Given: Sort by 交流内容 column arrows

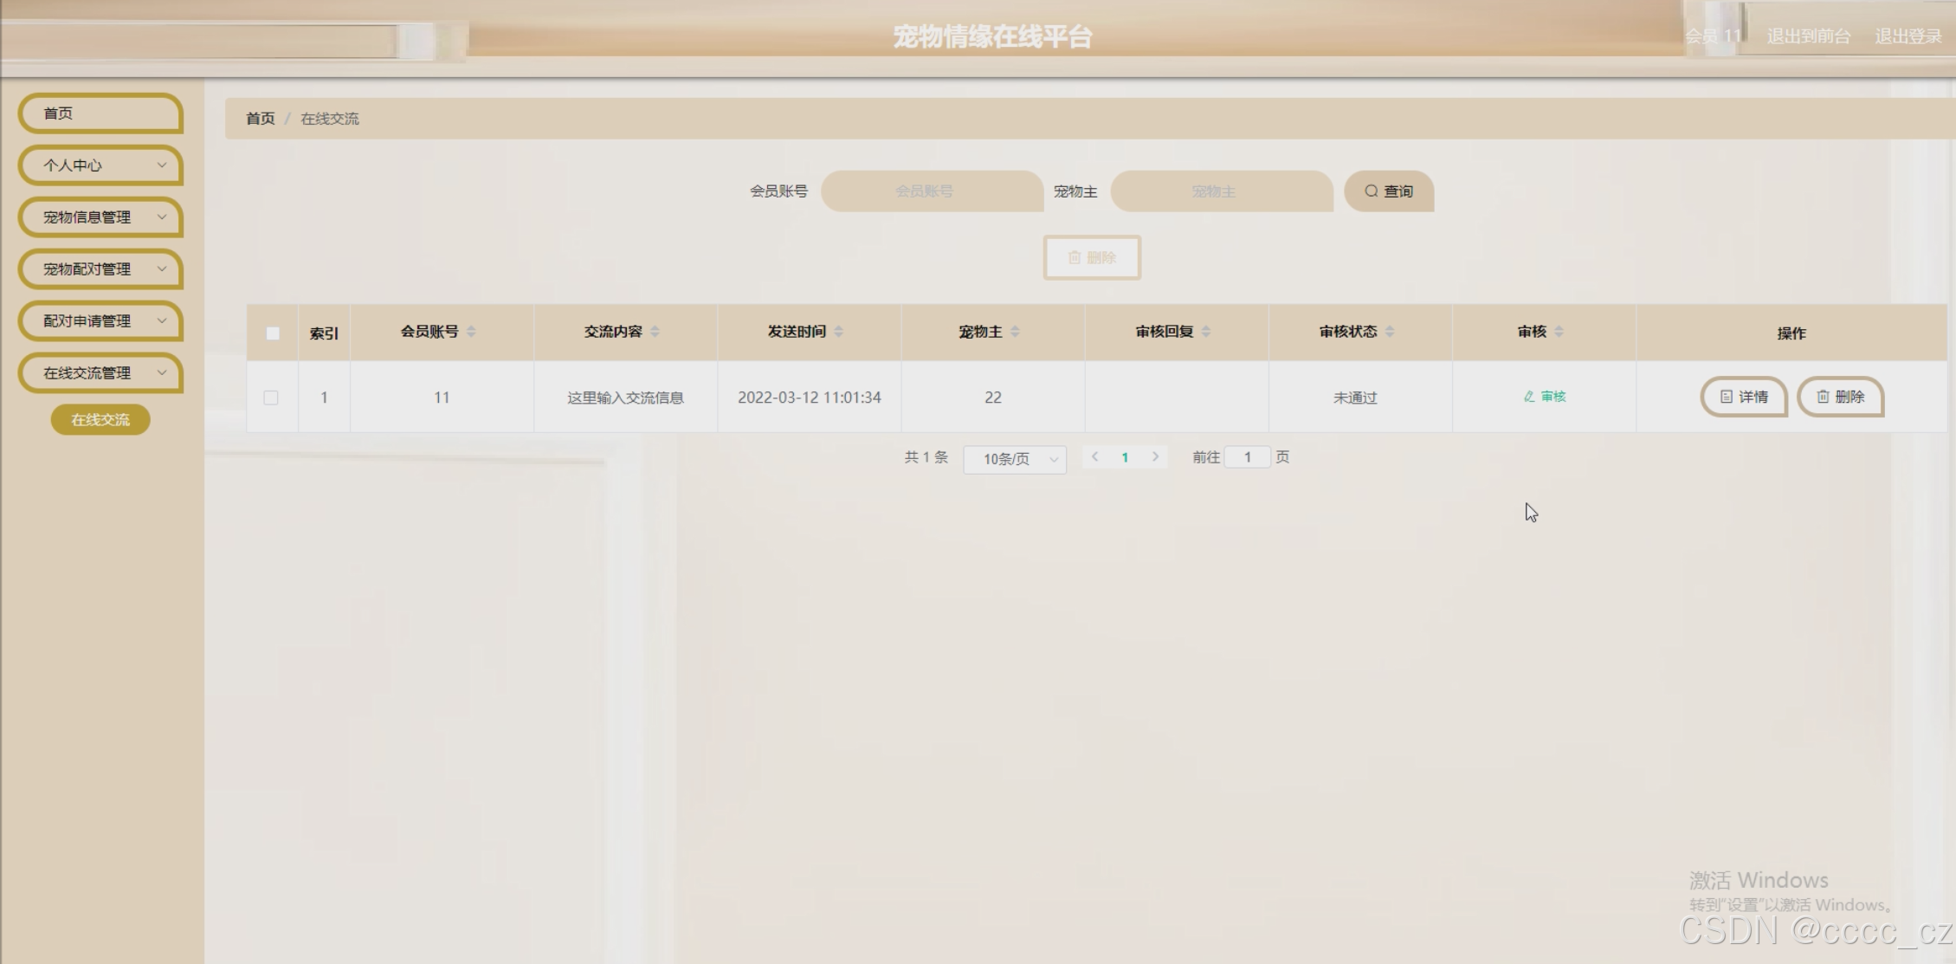Looking at the screenshot, I should click(655, 332).
